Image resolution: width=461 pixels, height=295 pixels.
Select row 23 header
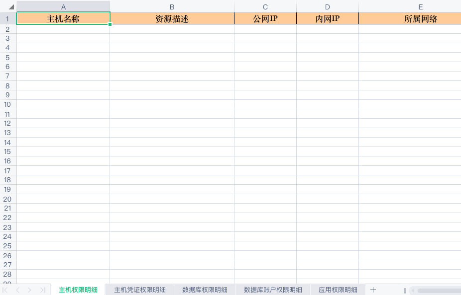coord(8,227)
